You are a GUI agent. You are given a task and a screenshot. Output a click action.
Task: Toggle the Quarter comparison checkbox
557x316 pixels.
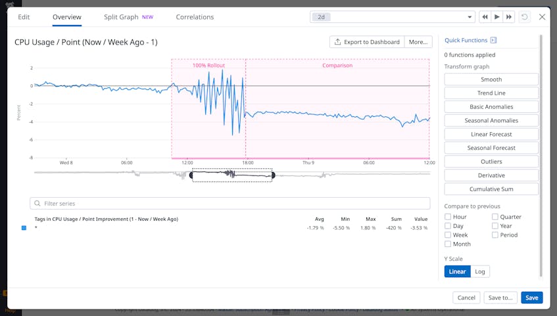(x=494, y=217)
